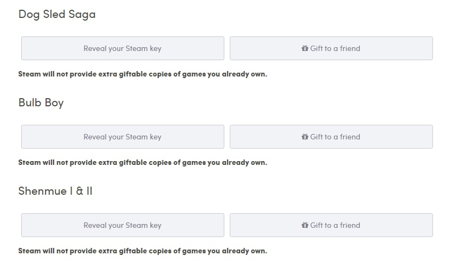This screenshot has width=453, height=262.
Task: Click the gift icon in Dog Sled Saga row
Action: pos(305,48)
